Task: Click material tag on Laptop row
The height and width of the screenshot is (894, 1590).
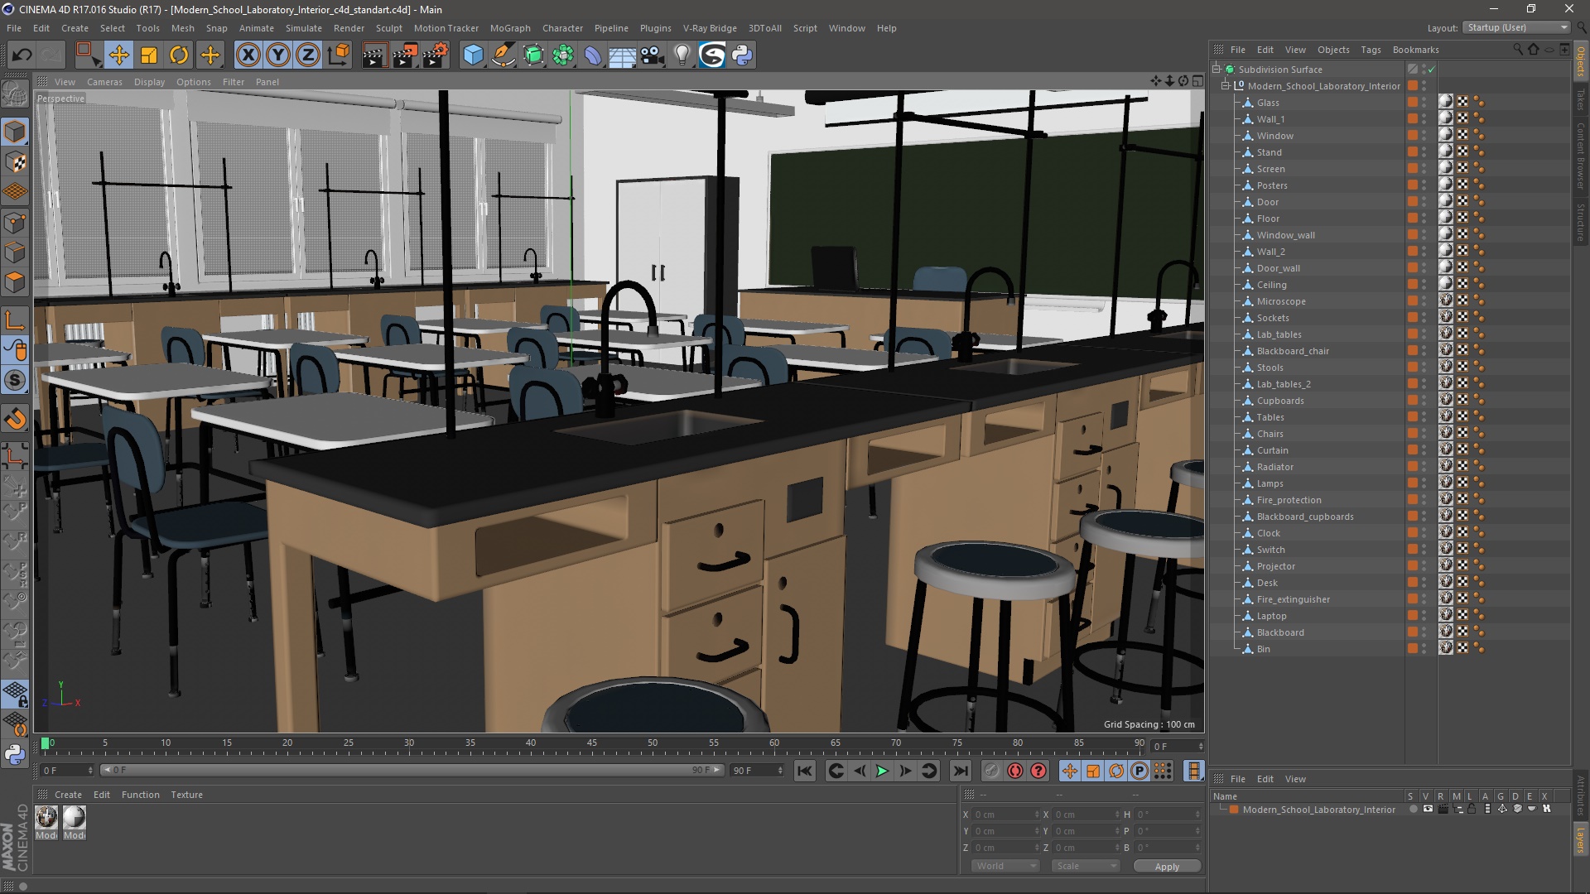Action: 1445,615
